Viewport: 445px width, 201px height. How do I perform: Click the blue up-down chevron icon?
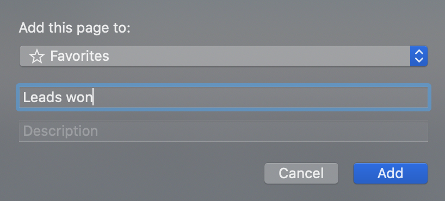[419, 56]
